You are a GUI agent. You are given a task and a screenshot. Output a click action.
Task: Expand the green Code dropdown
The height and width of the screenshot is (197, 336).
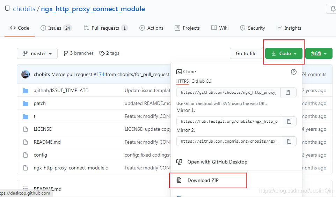tap(284, 53)
